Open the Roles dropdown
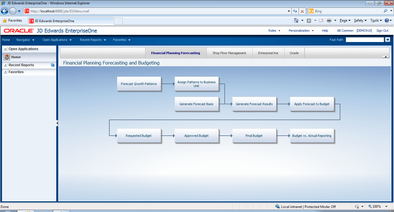This screenshot has height=212, width=394. click(274, 31)
